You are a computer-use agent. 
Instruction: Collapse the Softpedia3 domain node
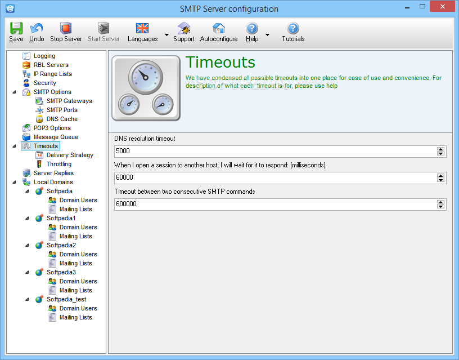tap(27, 272)
